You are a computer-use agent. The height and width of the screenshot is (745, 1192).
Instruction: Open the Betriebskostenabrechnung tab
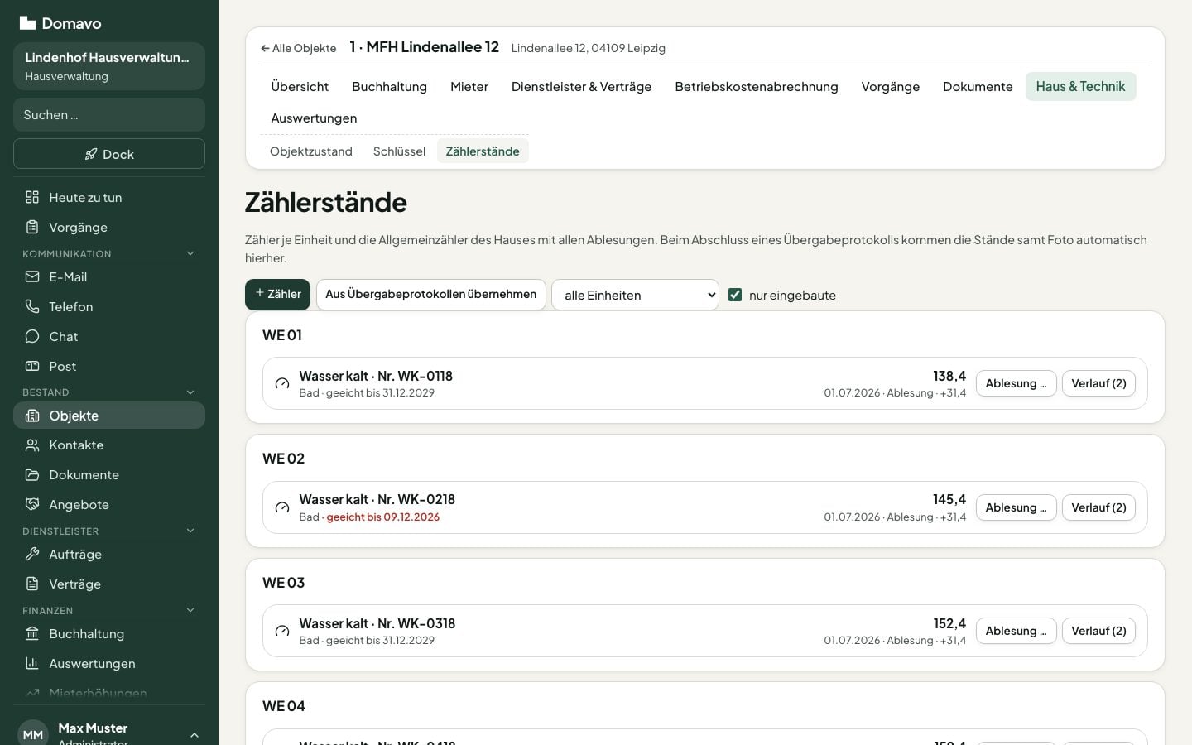tap(756, 86)
